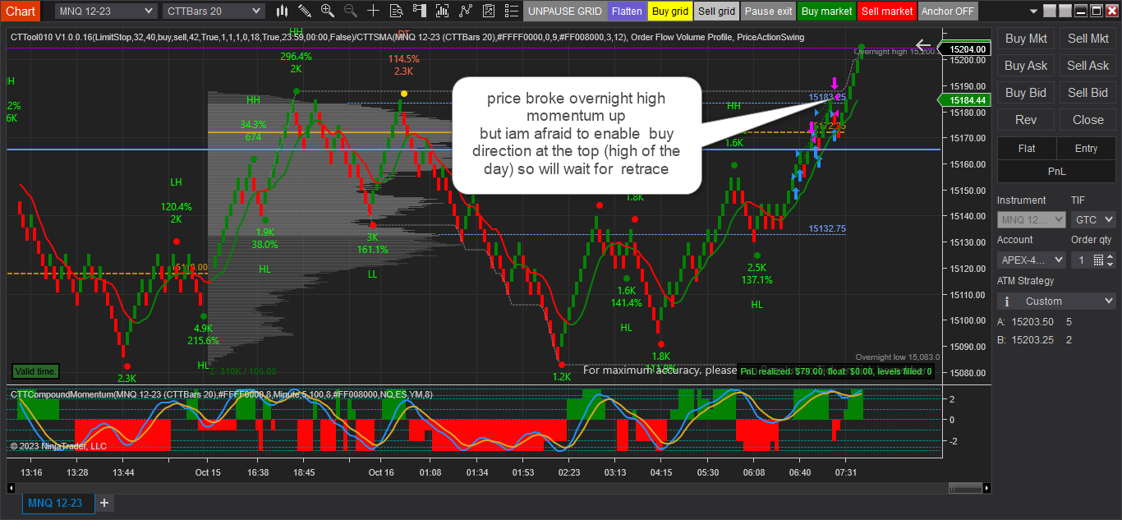
Task: Open the data box icon
Action: tap(396, 12)
